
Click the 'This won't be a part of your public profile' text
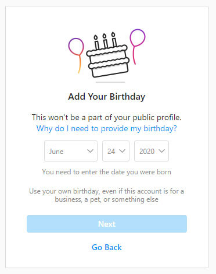coord(107,117)
